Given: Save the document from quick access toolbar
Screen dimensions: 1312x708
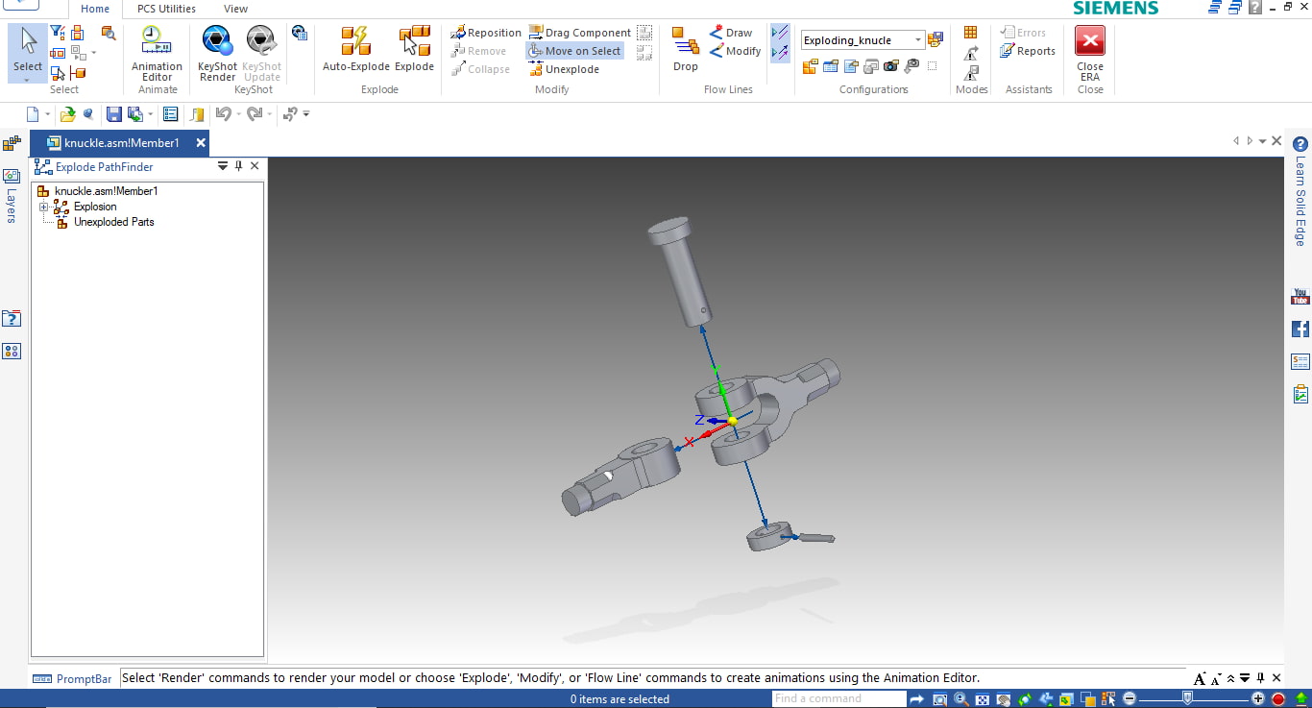Looking at the screenshot, I should point(113,114).
